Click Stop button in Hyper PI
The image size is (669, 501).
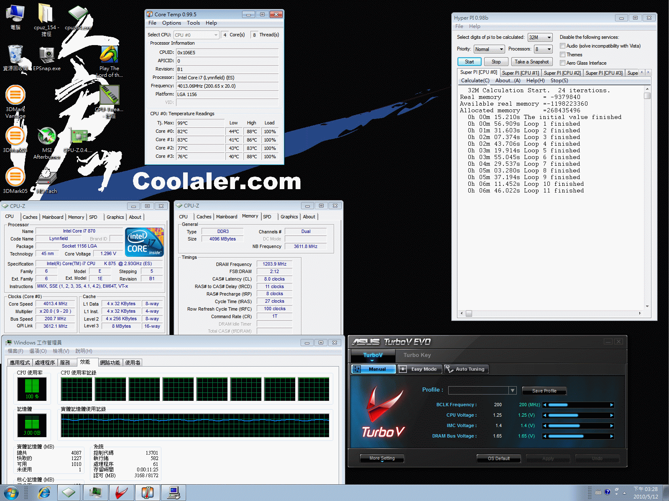(496, 62)
